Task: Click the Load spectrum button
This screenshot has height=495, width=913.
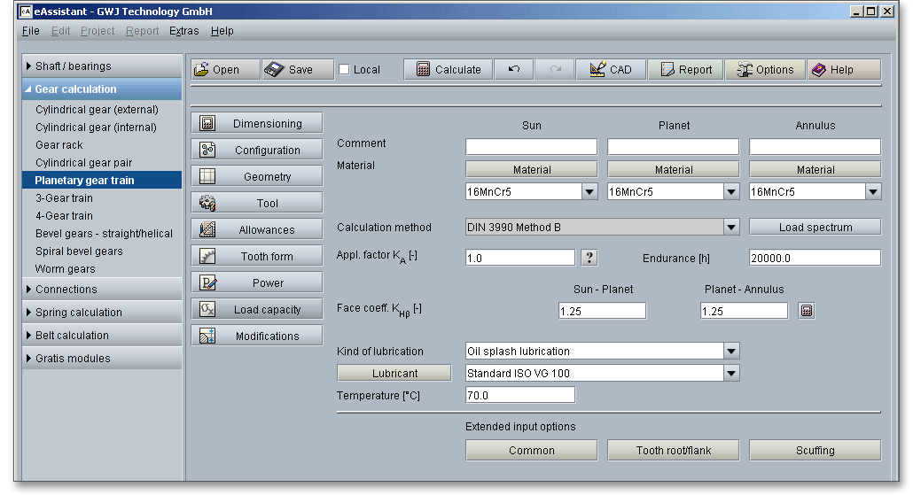Action: click(815, 228)
